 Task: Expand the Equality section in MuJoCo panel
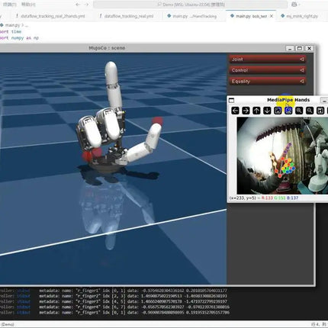click(x=268, y=82)
